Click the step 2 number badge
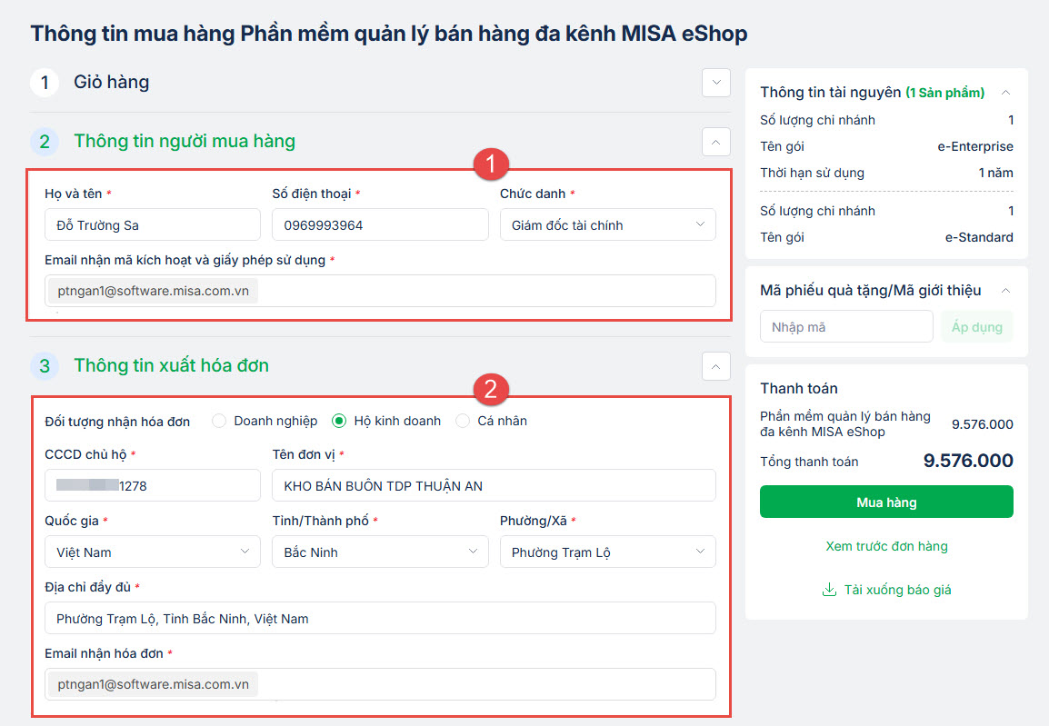 45,141
